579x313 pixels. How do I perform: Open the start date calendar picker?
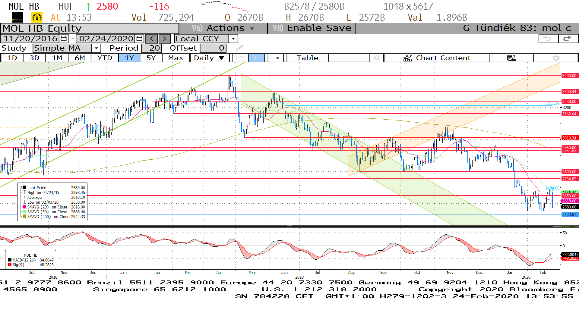pyautogui.click(x=64, y=39)
